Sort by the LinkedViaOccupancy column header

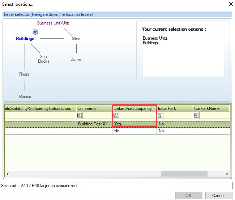[132, 108]
